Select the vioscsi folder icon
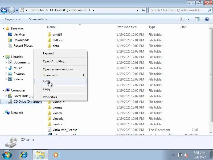This screenshot has height=160, width=213. tap(49, 113)
